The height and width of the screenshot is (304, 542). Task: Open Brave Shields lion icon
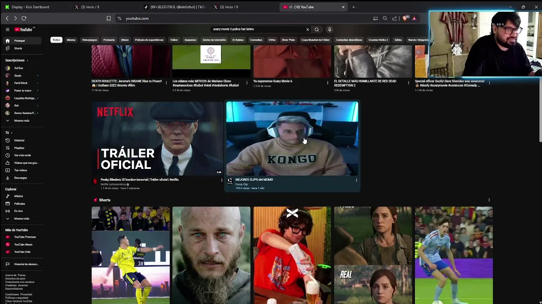coord(405,18)
